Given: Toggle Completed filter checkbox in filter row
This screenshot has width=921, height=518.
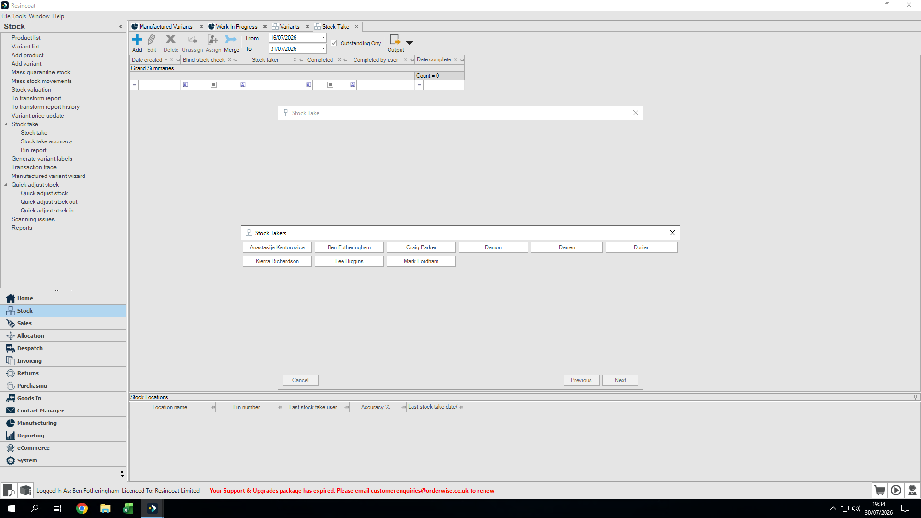Looking at the screenshot, I should coord(330,85).
